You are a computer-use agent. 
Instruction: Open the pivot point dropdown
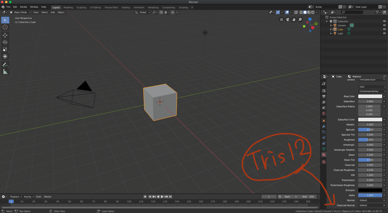pos(155,12)
